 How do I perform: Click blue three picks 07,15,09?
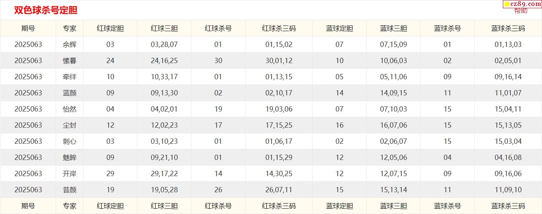click(x=393, y=44)
